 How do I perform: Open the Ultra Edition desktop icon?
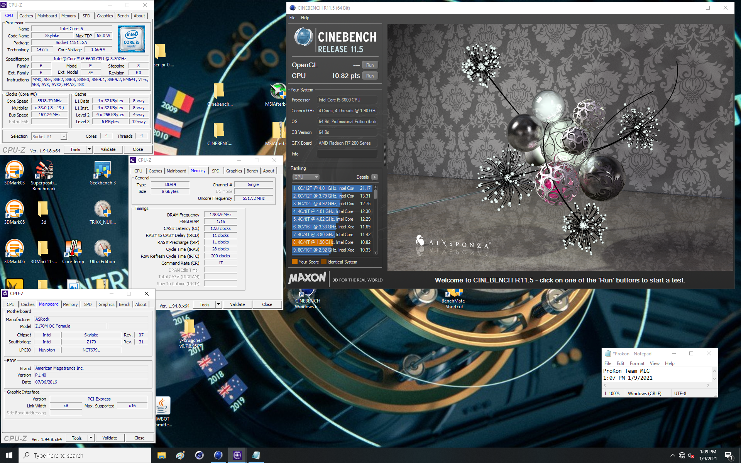(x=103, y=252)
